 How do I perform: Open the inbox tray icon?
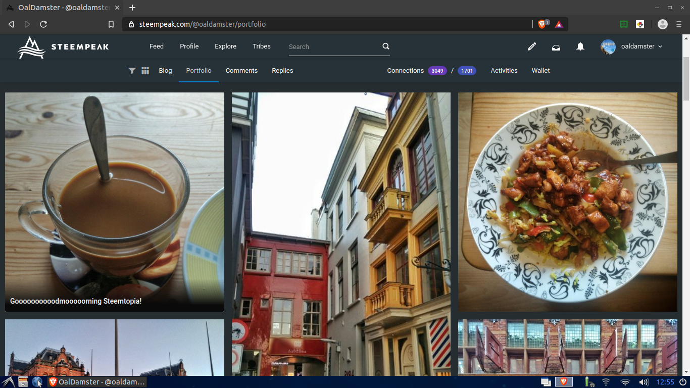[556, 47]
